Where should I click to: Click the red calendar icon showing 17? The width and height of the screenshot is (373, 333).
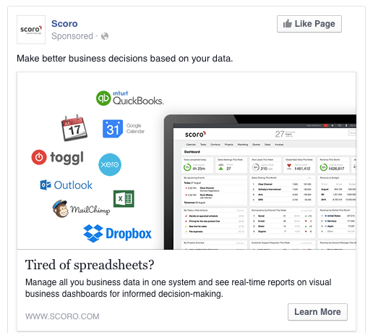[x=74, y=128]
